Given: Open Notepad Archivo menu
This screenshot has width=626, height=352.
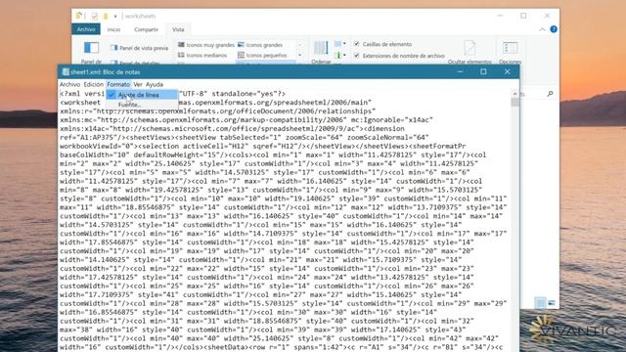Looking at the screenshot, I should pyautogui.click(x=69, y=84).
